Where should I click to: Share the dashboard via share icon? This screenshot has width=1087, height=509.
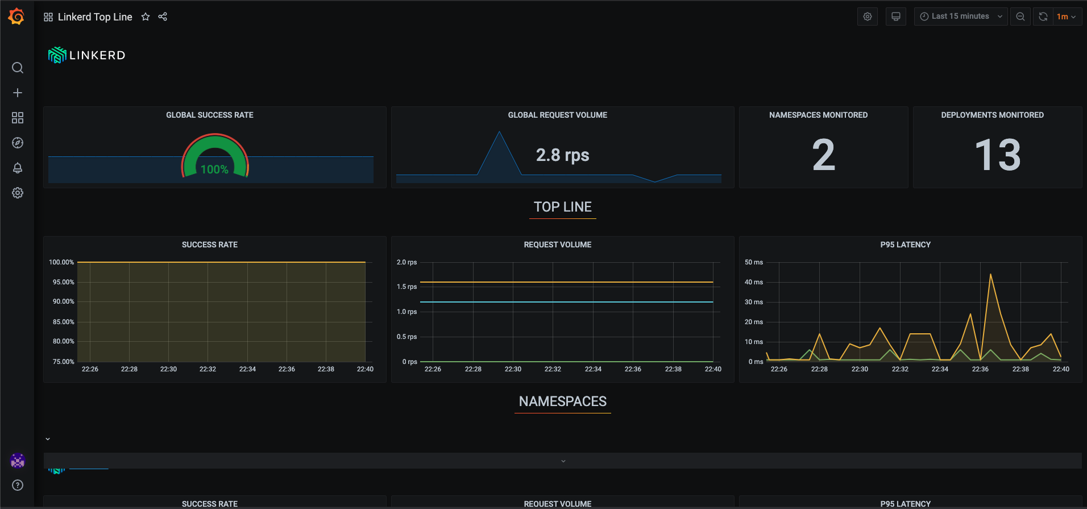[163, 16]
